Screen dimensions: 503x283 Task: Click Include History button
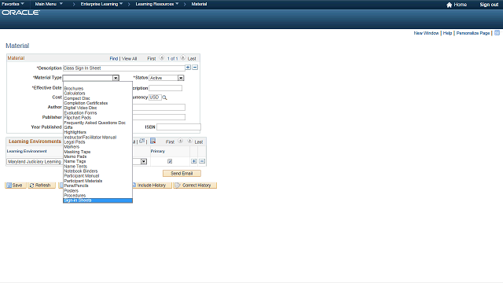click(x=152, y=186)
